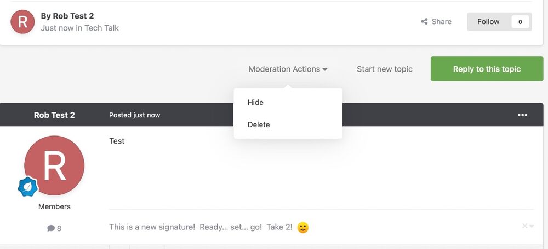Click the large red R profile avatar
548x249 pixels.
coord(54,166)
